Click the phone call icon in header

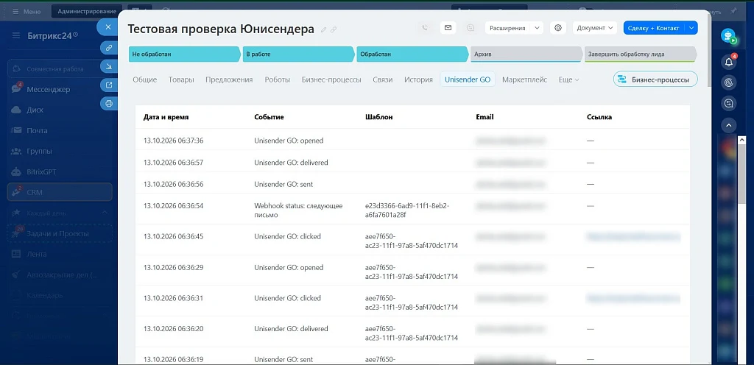pos(425,28)
